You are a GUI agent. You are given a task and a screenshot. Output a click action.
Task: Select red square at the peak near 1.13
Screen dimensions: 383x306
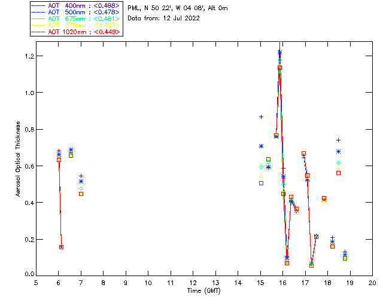(279, 68)
